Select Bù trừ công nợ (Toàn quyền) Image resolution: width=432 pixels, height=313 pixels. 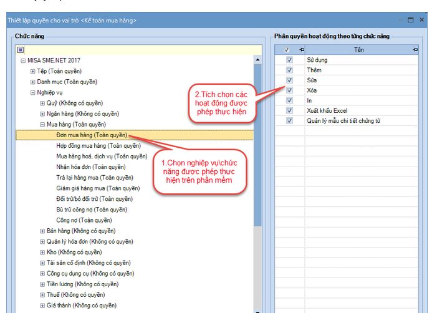click(92, 209)
